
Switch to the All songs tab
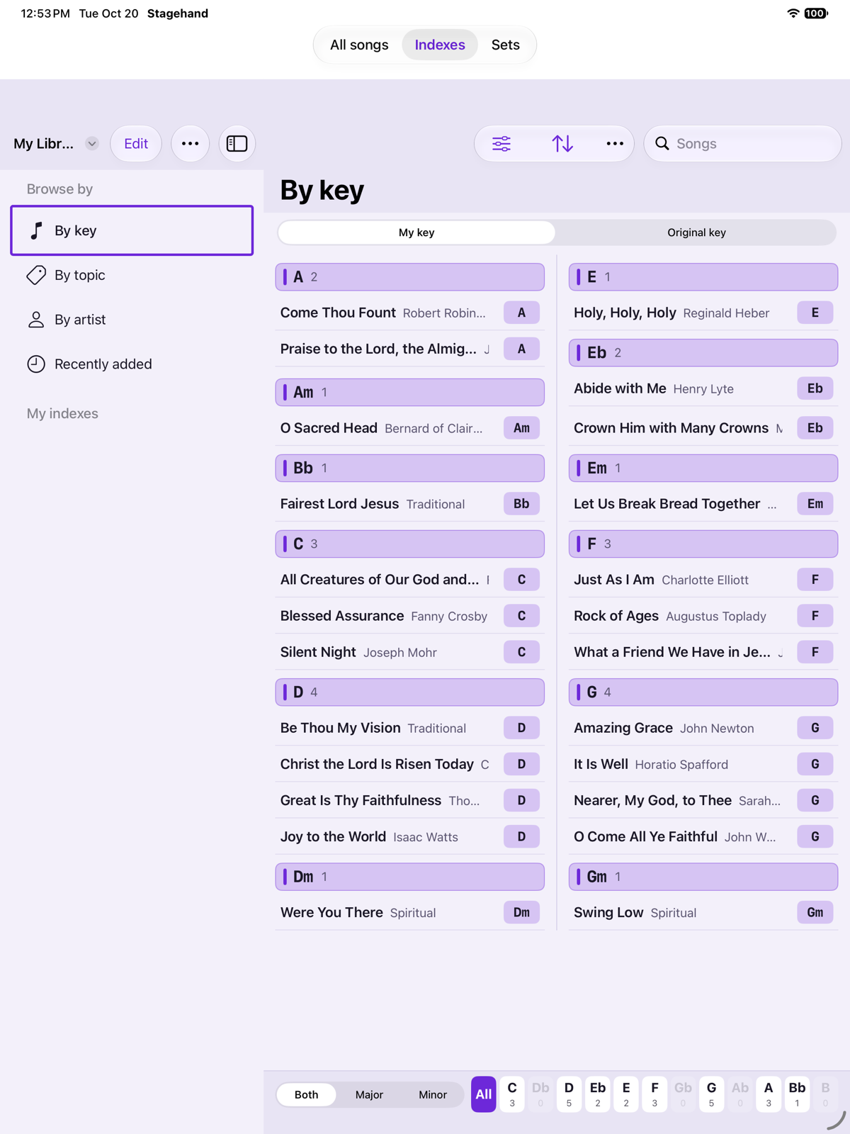click(x=359, y=45)
